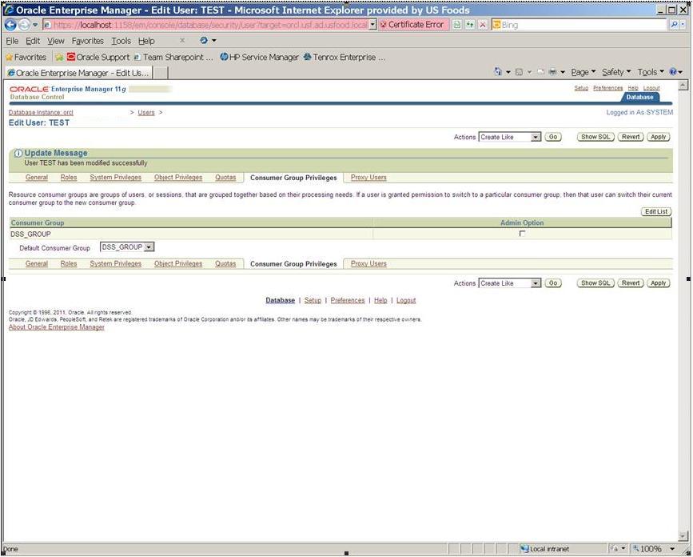Switch to the upper Roles tab
Image resolution: width=693 pixels, height=557 pixels.
coord(69,178)
